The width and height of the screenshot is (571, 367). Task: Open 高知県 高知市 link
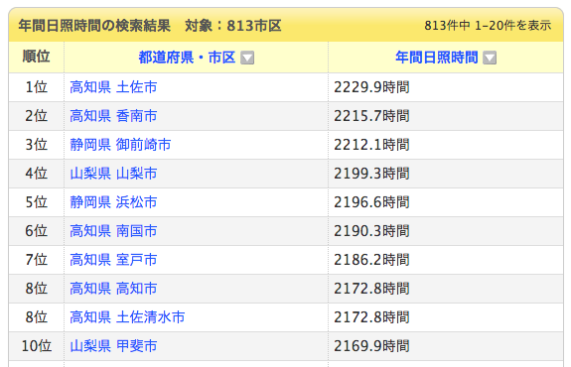click(113, 289)
